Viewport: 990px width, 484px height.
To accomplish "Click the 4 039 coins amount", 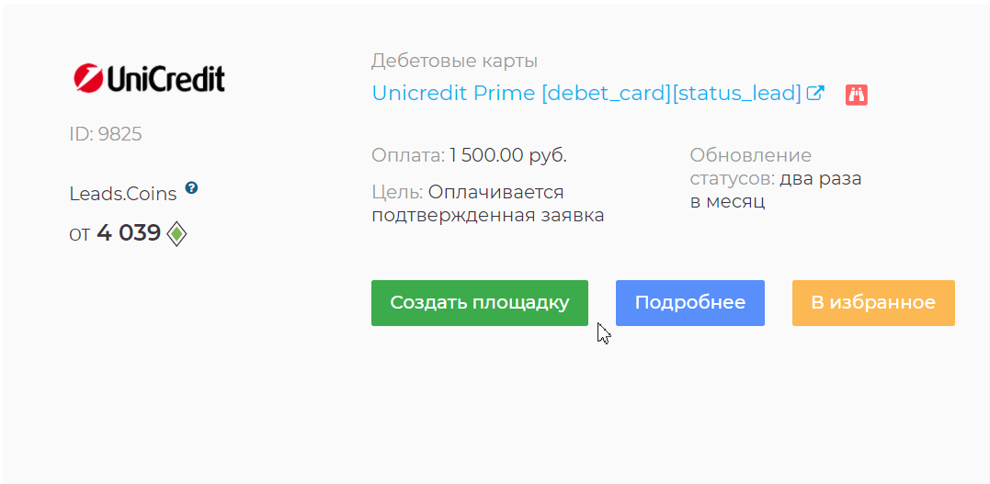I will click(x=129, y=233).
